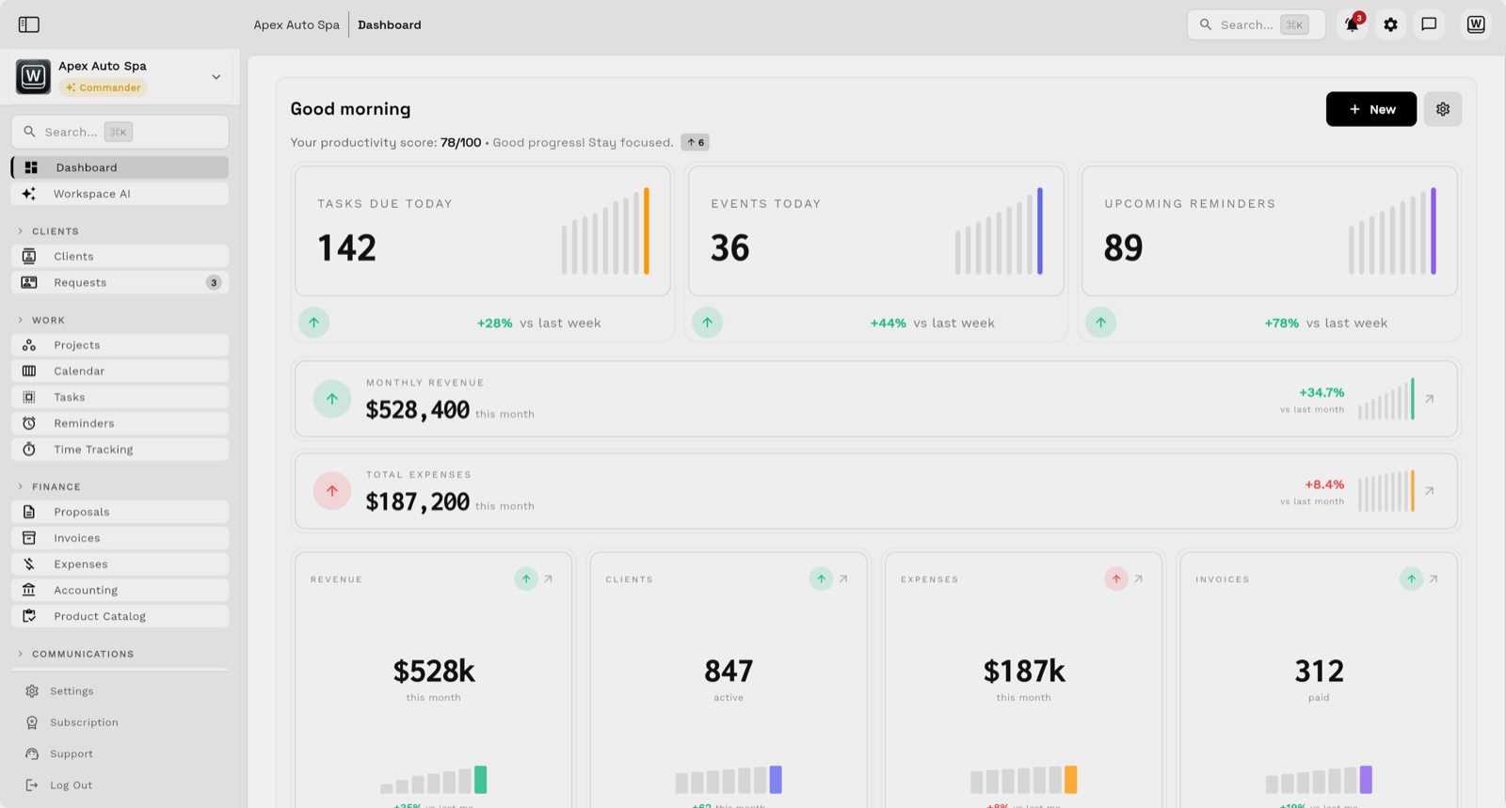Open the top bar settings gear

1390,24
